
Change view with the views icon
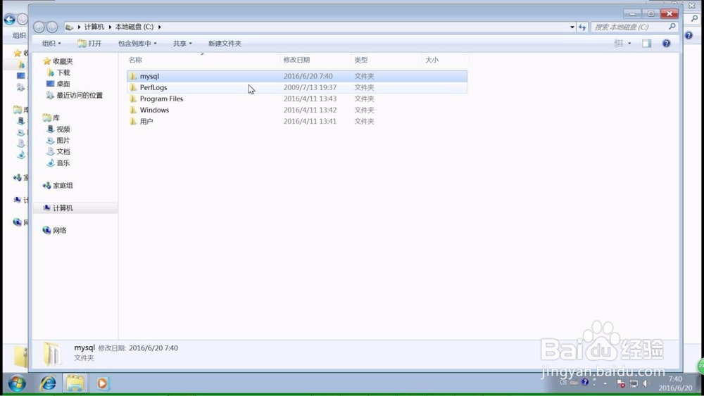pos(619,44)
